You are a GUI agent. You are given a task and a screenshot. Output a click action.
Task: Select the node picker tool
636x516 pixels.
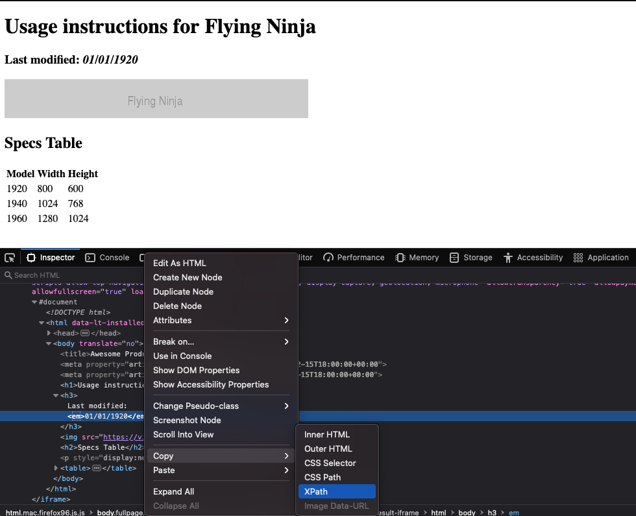point(9,258)
